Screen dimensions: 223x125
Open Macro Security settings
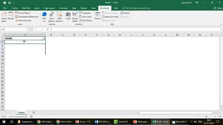(23, 20)
